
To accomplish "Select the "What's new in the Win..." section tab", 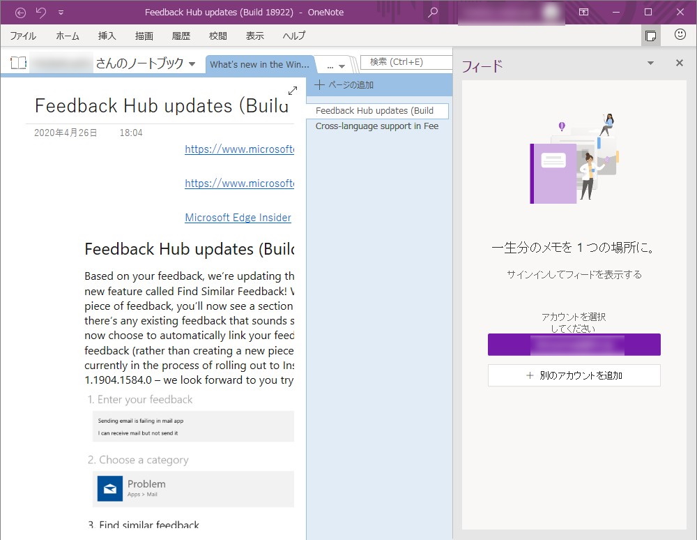I will click(x=259, y=63).
